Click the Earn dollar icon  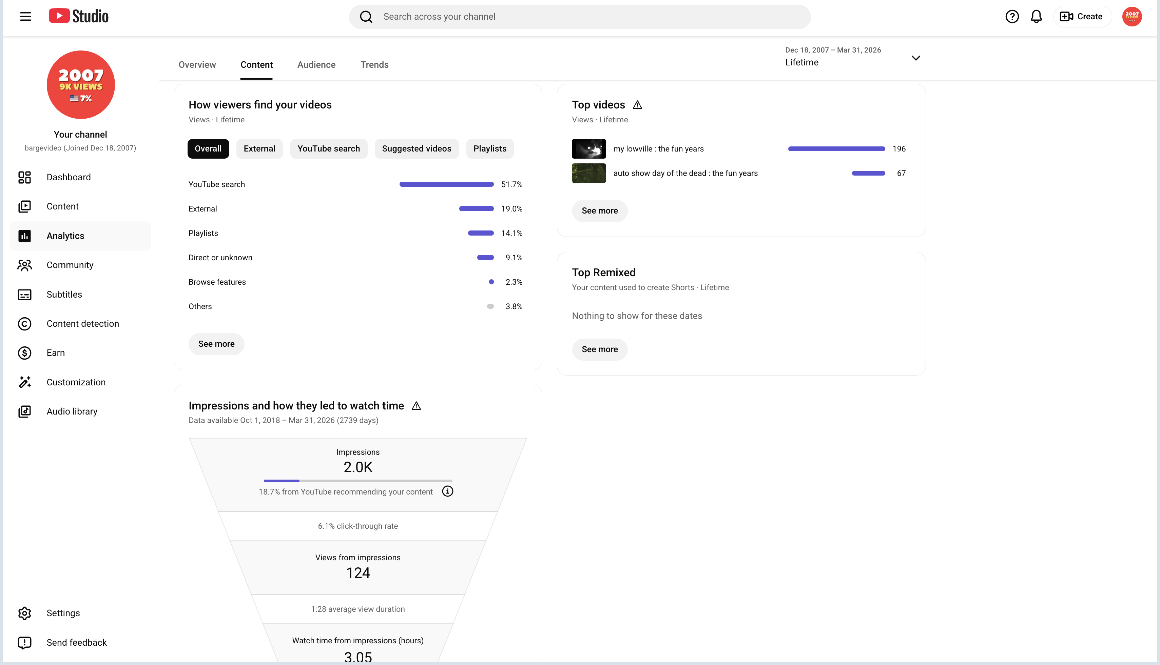point(25,353)
